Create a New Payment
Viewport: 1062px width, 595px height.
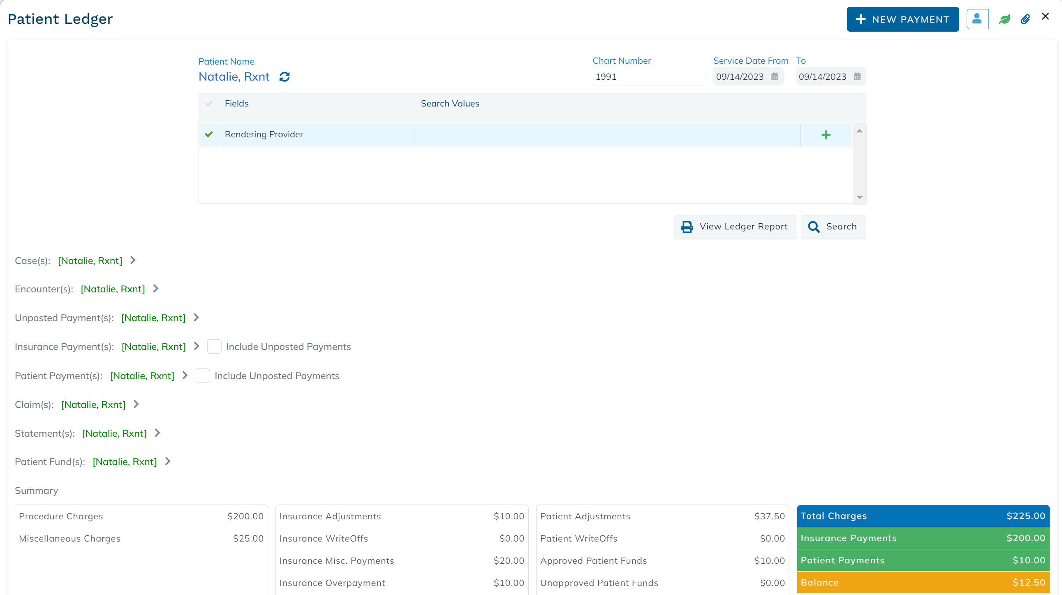tap(902, 19)
